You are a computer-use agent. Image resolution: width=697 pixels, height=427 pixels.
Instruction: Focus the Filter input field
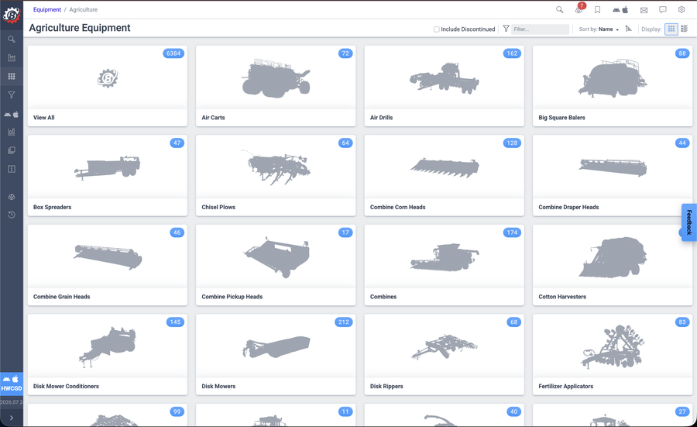click(540, 29)
